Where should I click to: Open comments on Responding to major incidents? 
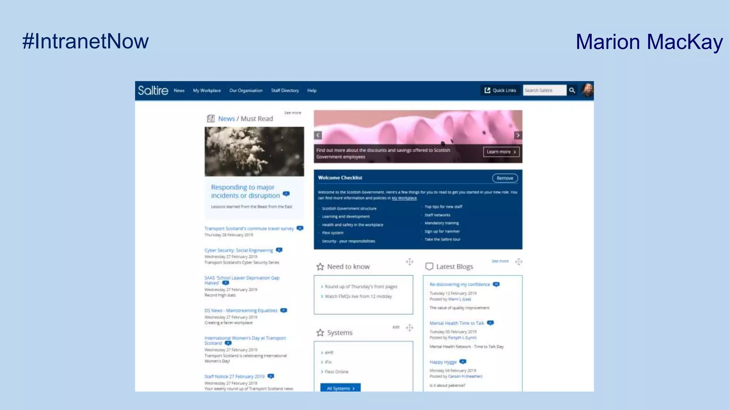click(286, 194)
